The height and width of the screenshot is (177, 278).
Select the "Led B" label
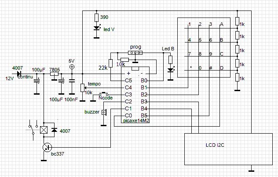tap(168, 49)
